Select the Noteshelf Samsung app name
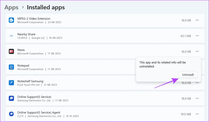The height and width of the screenshot is (122, 209). tap(30, 81)
